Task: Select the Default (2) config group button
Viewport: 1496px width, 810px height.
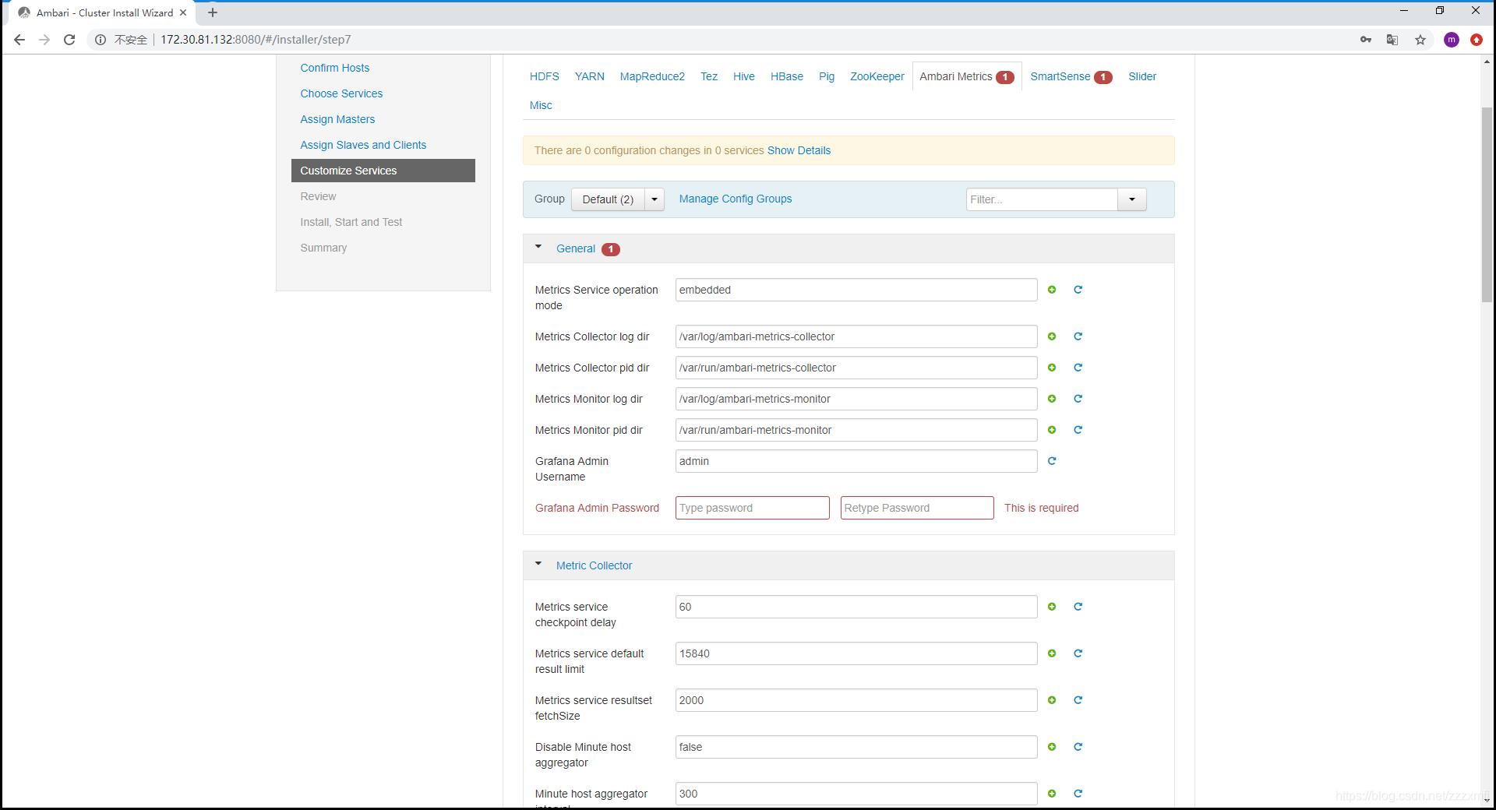Action: click(x=608, y=199)
